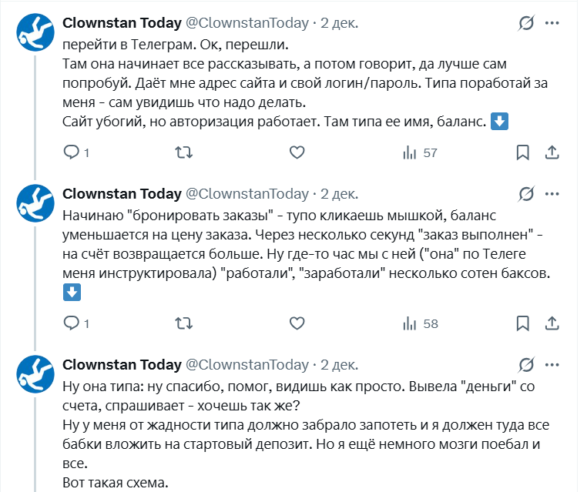Open Clownstan Today name on second tweet
The height and width of the screenshot is (492, 587).
click(122, 193)
